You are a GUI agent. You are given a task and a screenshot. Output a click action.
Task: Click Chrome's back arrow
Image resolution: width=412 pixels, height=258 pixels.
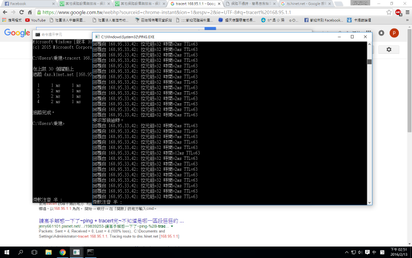5,12
